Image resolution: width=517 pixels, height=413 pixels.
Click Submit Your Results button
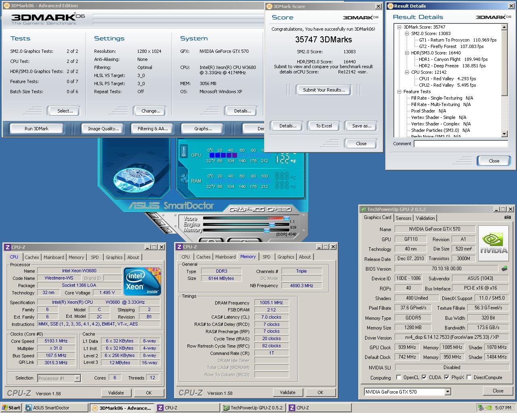click(x=324, y=90)
